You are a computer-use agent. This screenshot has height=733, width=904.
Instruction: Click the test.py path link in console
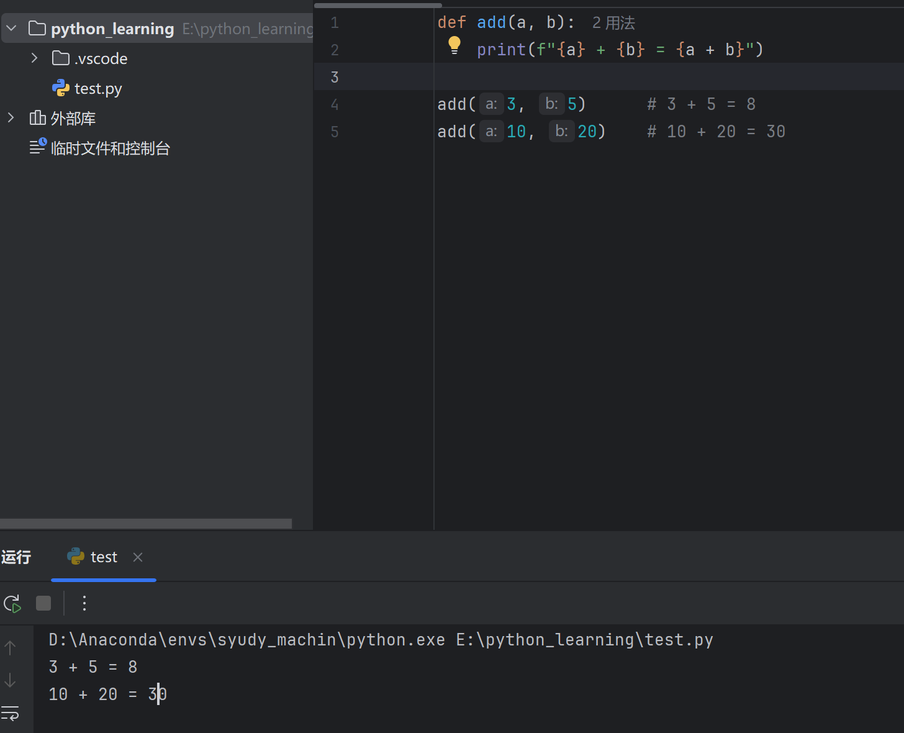(585, 640)
